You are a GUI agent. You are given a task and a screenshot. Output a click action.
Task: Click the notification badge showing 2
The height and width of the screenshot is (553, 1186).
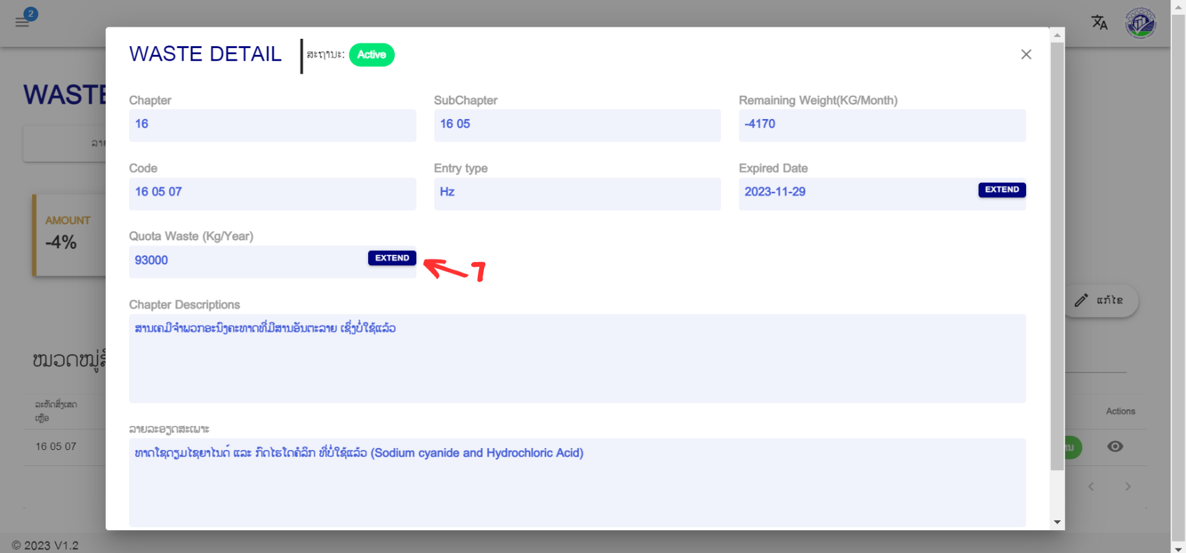click(x=31, y=13)
